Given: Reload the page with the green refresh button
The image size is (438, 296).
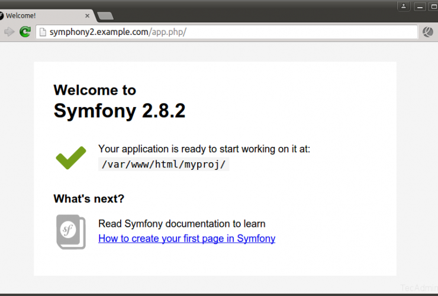Looking at the screenshot, I should pos(25,32).
